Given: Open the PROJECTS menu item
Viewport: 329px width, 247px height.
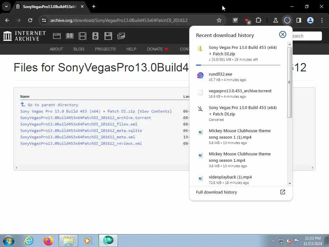Looking at the screenshot, I should (x=105, y=49).
